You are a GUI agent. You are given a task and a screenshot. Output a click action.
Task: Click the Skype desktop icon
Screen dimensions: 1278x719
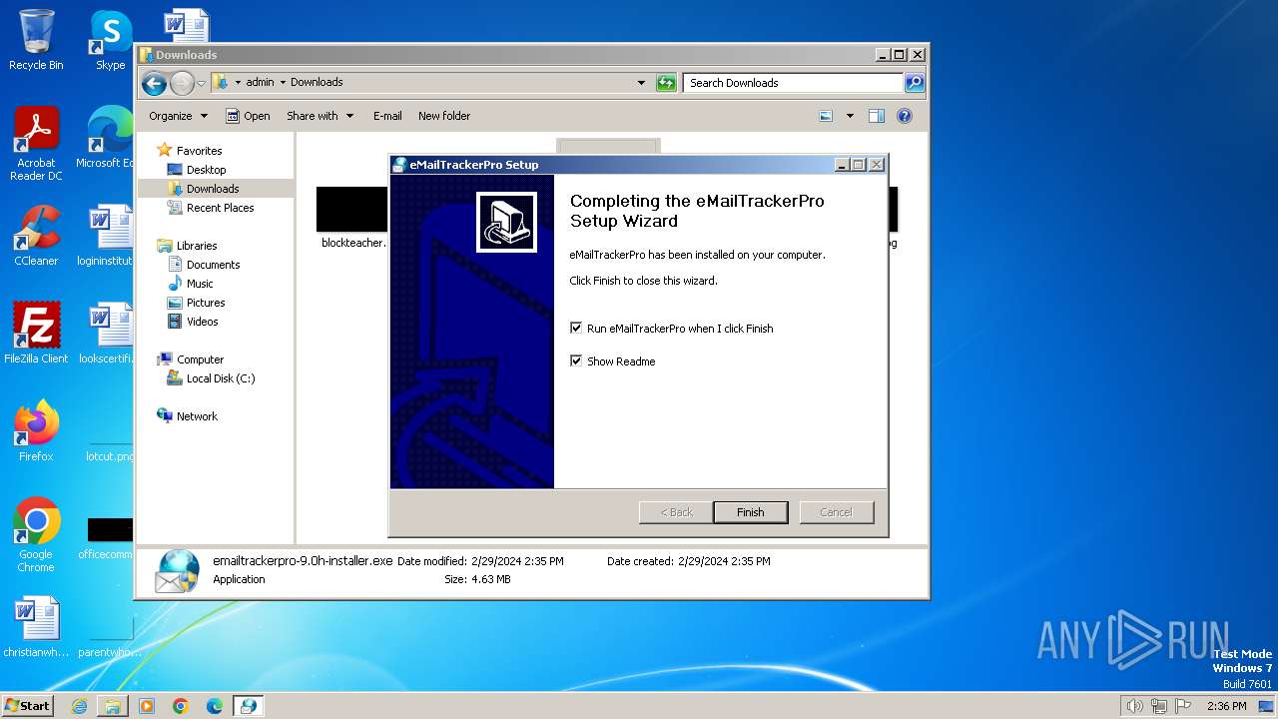(111, 40)
